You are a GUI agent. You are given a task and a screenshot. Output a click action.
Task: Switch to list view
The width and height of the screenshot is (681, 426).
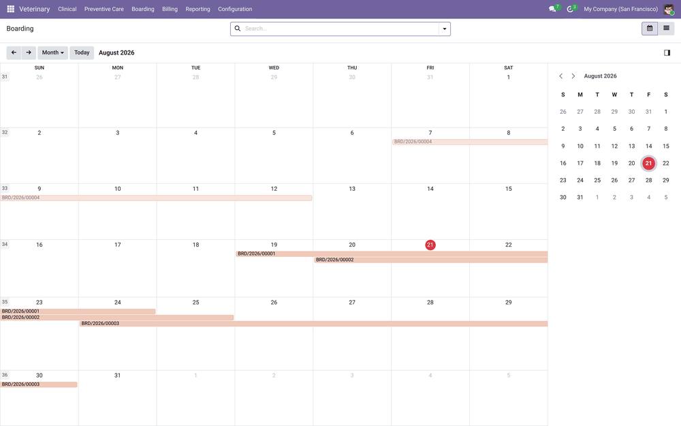pyautogui.click(x=666, y=28)
